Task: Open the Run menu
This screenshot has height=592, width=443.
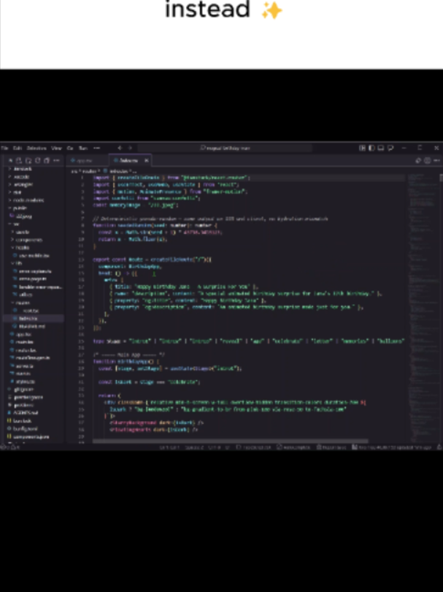Action: click(x=83, y=148)
